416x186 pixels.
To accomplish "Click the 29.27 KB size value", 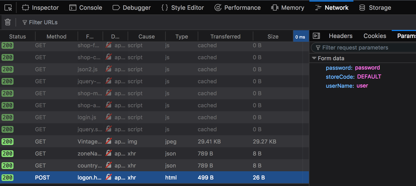I will [265, 141].
